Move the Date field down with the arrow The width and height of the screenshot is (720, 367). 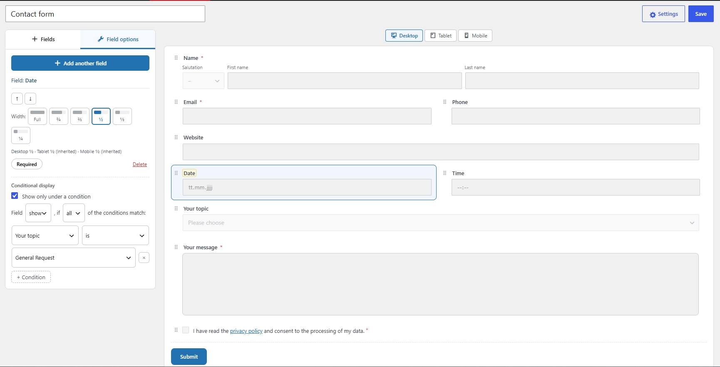point(30,99)
